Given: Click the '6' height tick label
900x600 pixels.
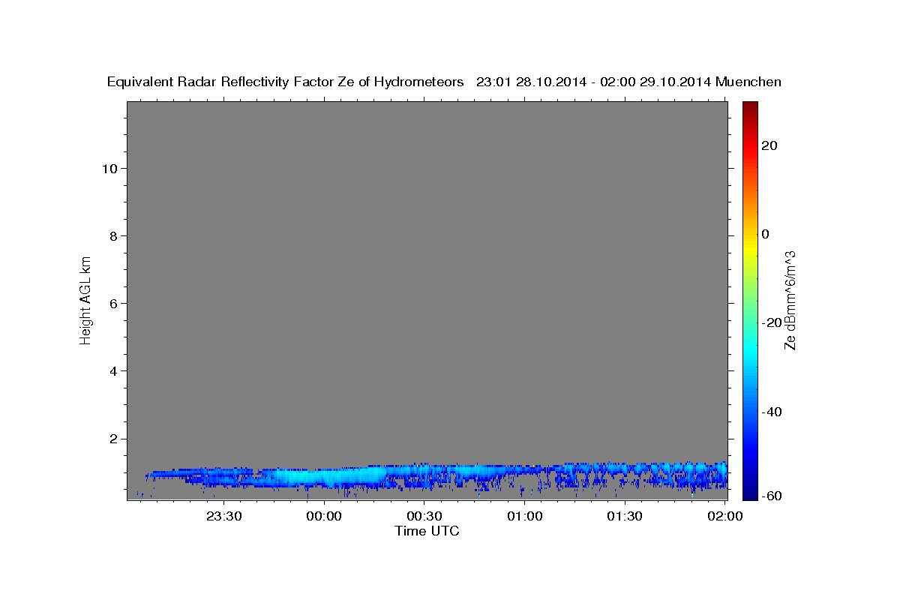Looking at the screenshot, I should [112, 303].
